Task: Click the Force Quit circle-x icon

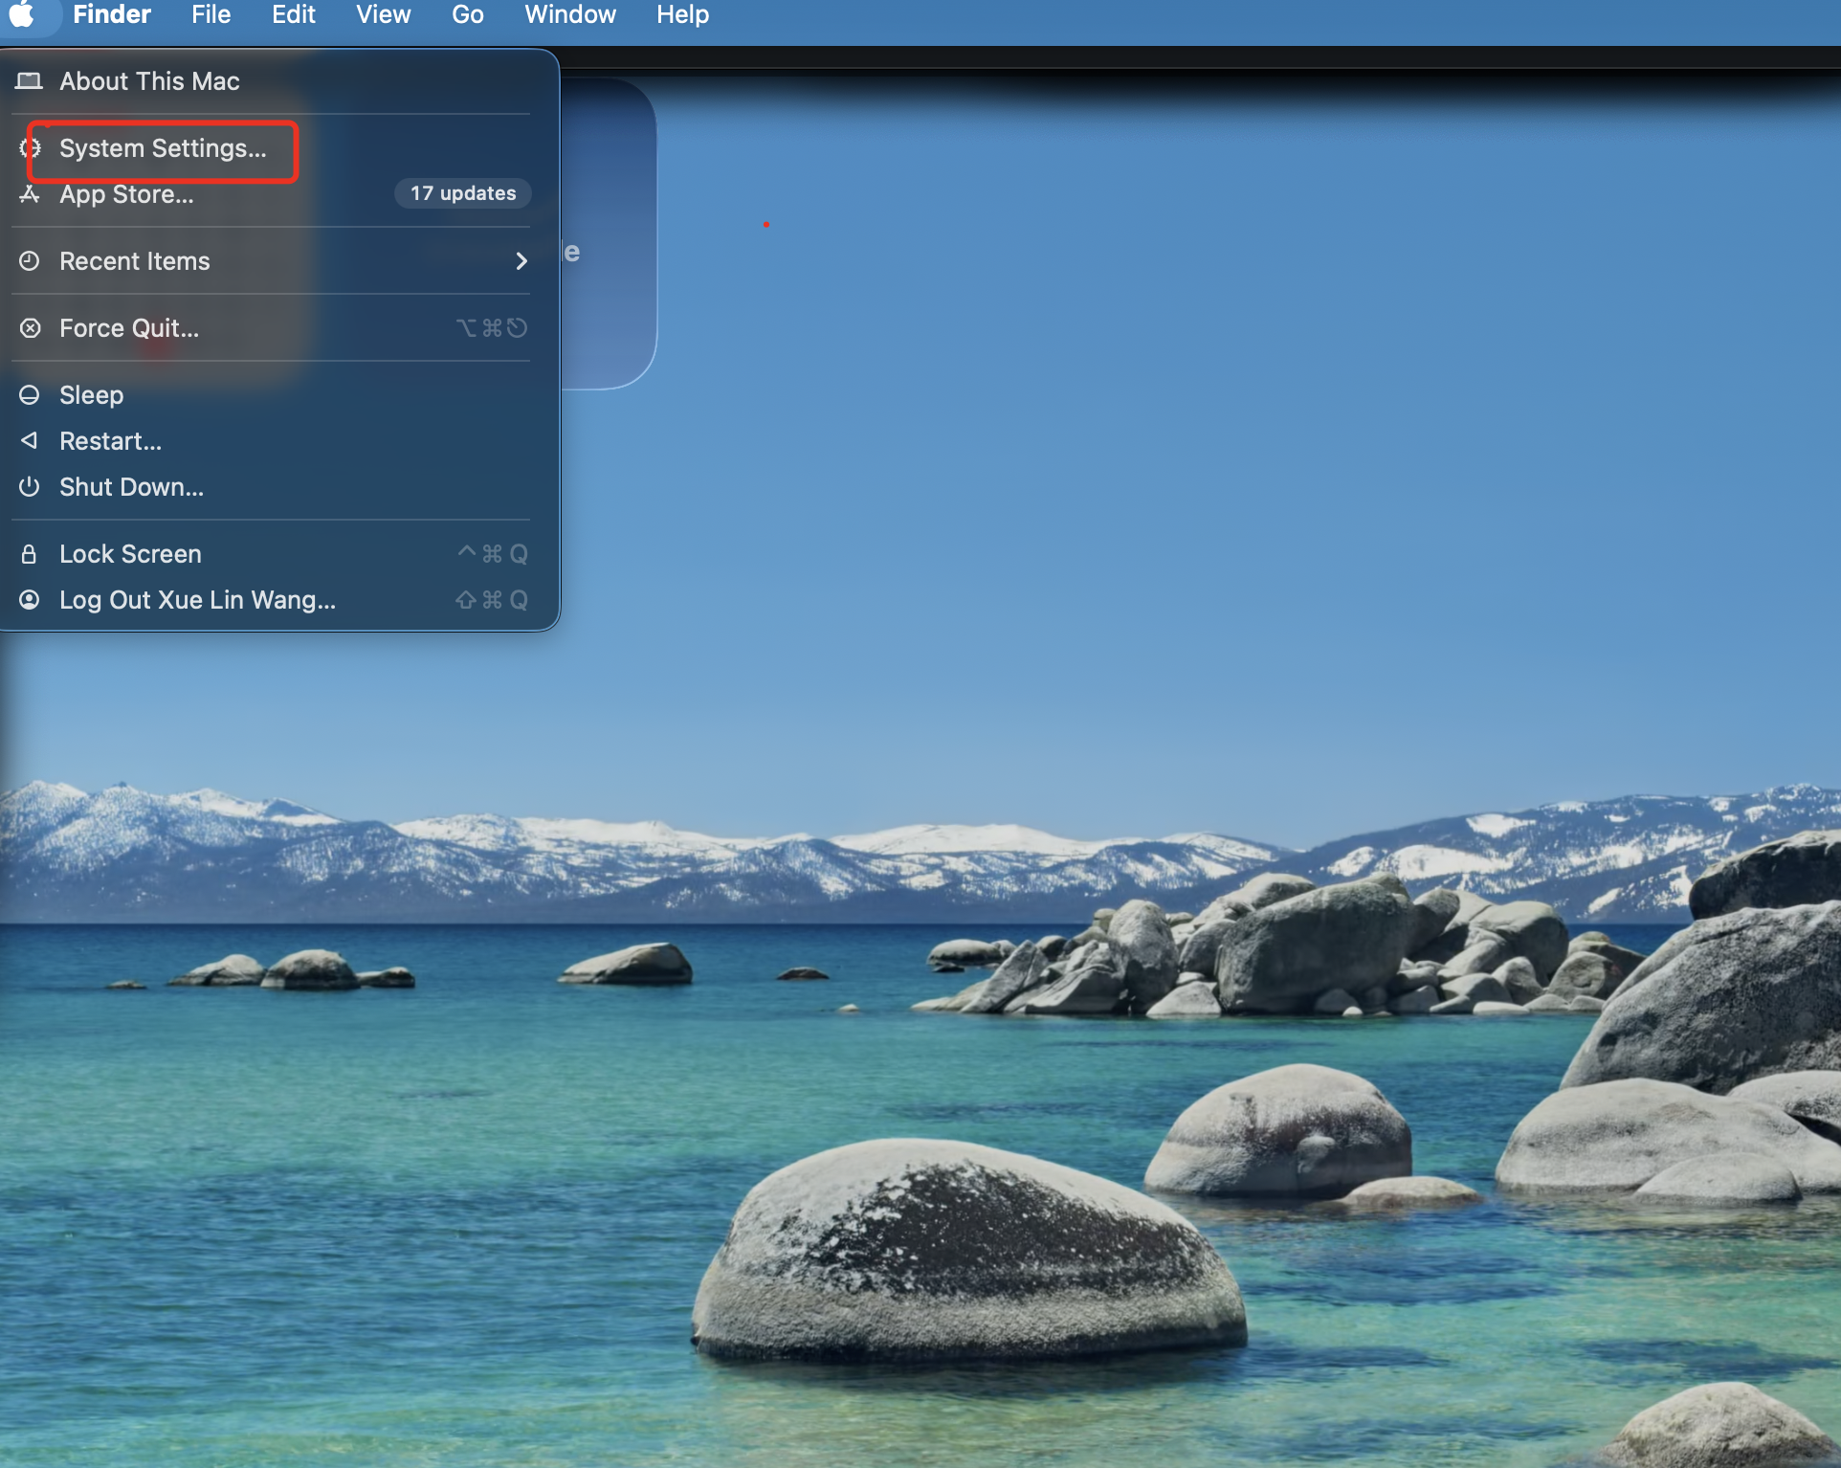Action: tap(30, 328)
